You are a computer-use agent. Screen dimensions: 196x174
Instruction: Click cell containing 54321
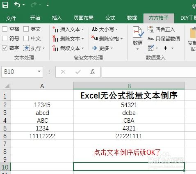point(129,105)
